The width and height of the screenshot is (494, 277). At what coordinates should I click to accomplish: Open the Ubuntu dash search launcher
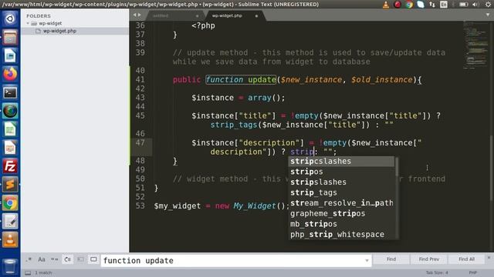tap(10, 18)
